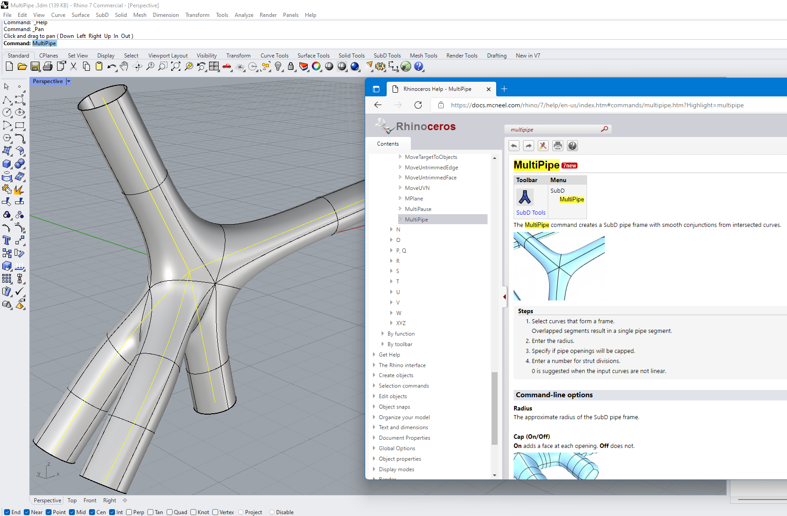Viewport: 787px width, 516px height.
Task: Click the red car Set View icon
Action: click(x=227, y=67)
